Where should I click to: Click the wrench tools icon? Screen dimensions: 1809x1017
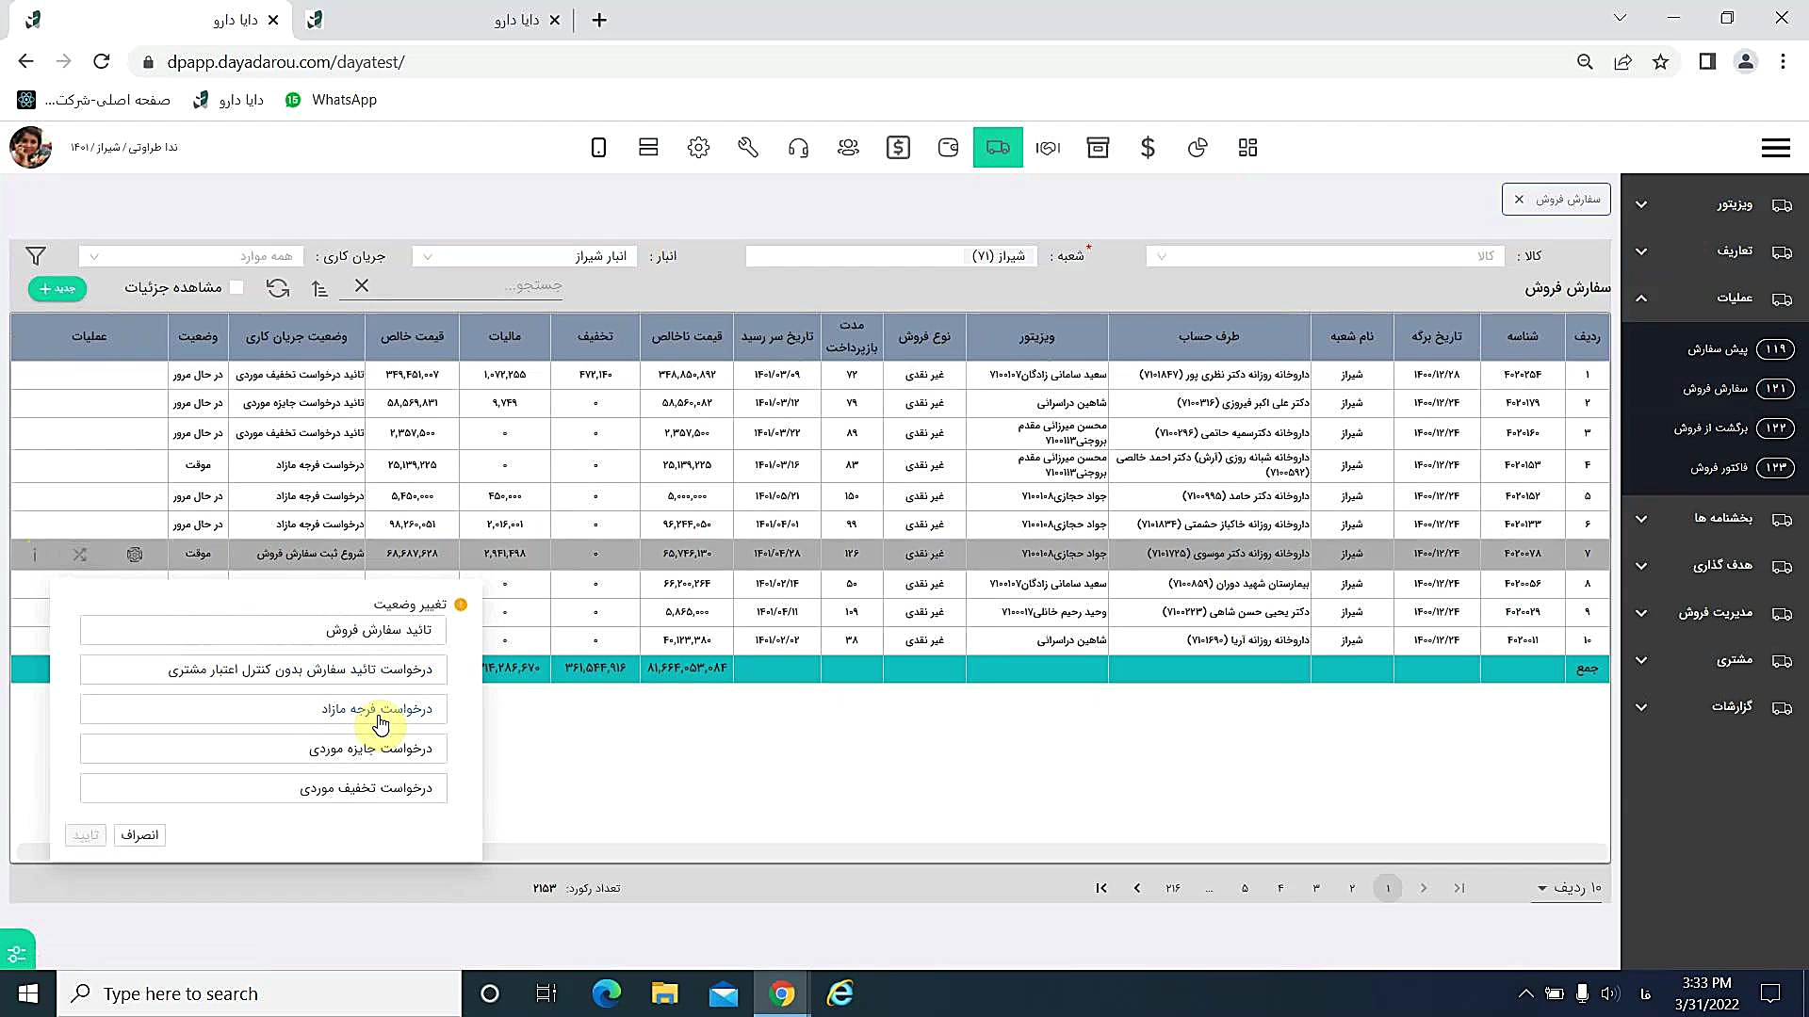click(748, 147)
